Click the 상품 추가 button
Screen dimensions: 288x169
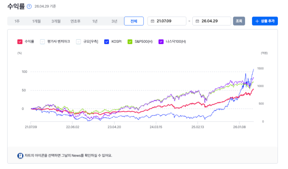265,21
